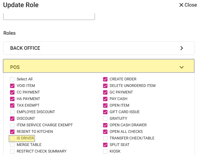Enable the IS DRIVER checkbox
This screenshot has height=155, width=198.
12,138
